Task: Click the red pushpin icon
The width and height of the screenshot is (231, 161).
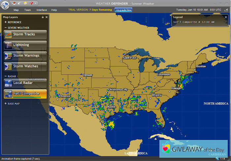Action: (x=31, y=3)
